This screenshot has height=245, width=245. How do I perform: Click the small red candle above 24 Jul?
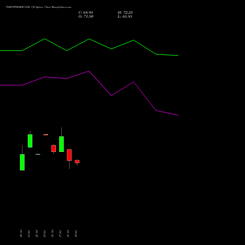point(53,148)
